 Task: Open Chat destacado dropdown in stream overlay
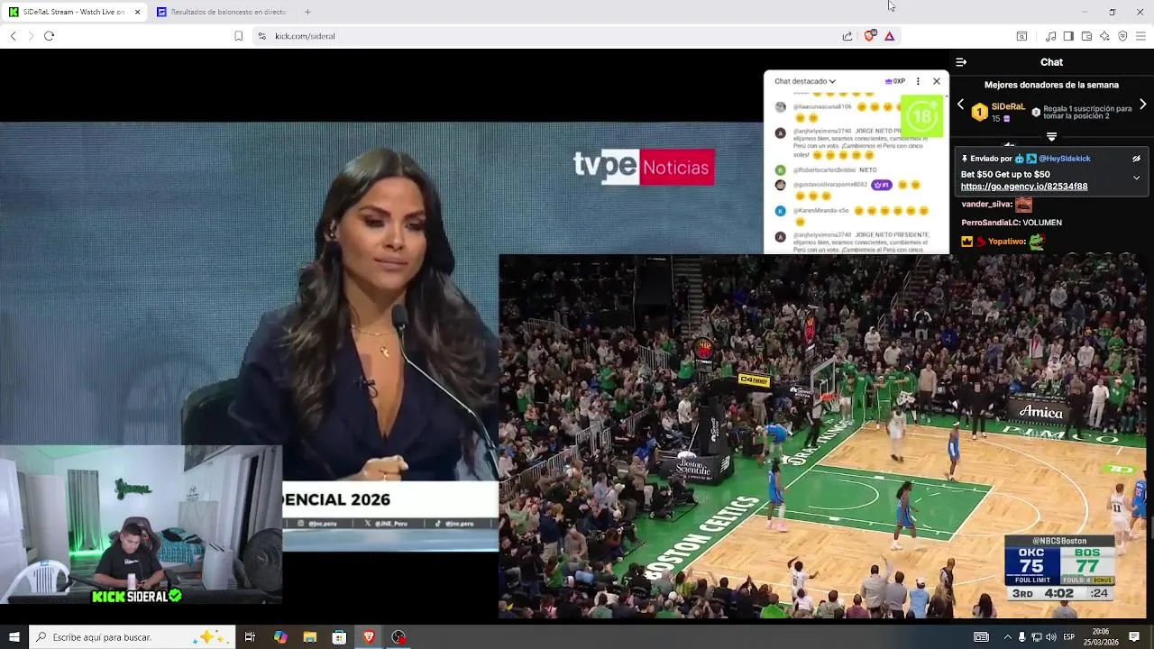coord(804,81)
